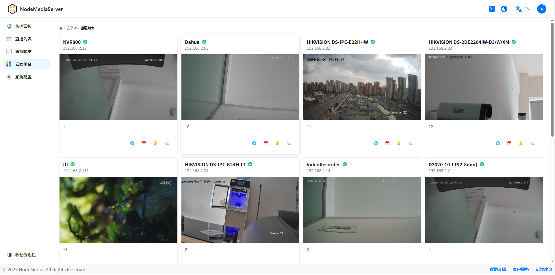Click D3020-10-I-P(2.8mm) title
Viewport: 555px width, 275px height.
click(453, 165)
